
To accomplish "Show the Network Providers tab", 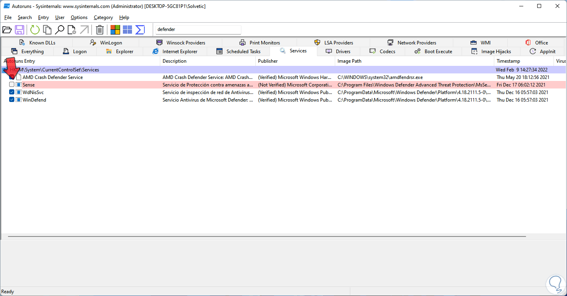I will tap(412, 42).
